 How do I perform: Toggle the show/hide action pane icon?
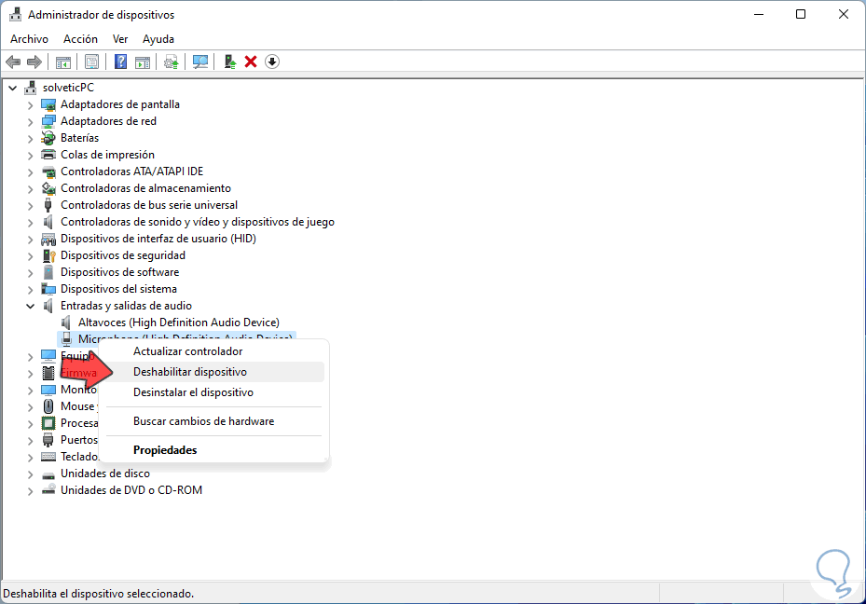coord(143,62)
